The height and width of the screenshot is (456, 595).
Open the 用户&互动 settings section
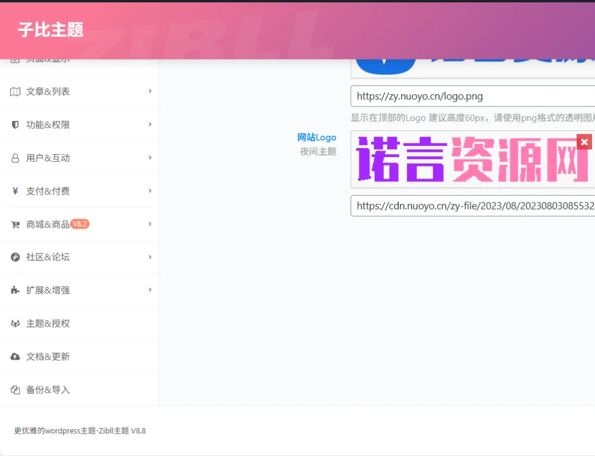click(x=79, y=158)
